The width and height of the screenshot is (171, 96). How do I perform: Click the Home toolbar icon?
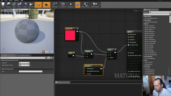coord(25,5)
